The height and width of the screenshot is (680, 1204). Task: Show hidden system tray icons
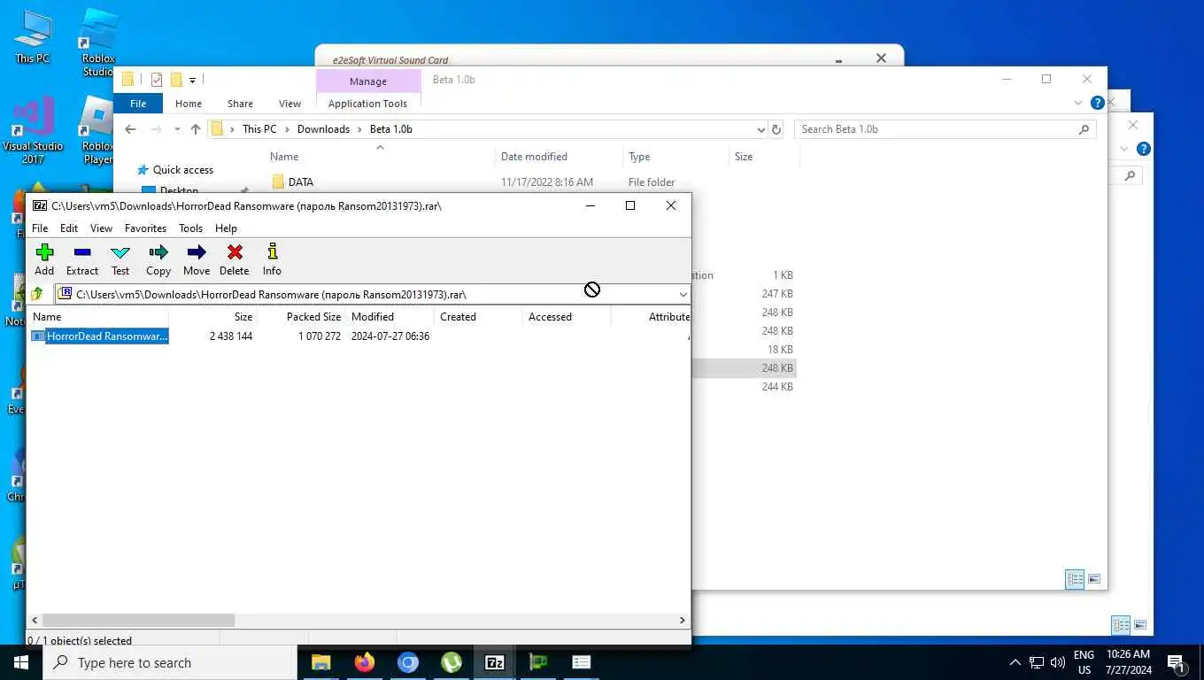pos(1015,662)
